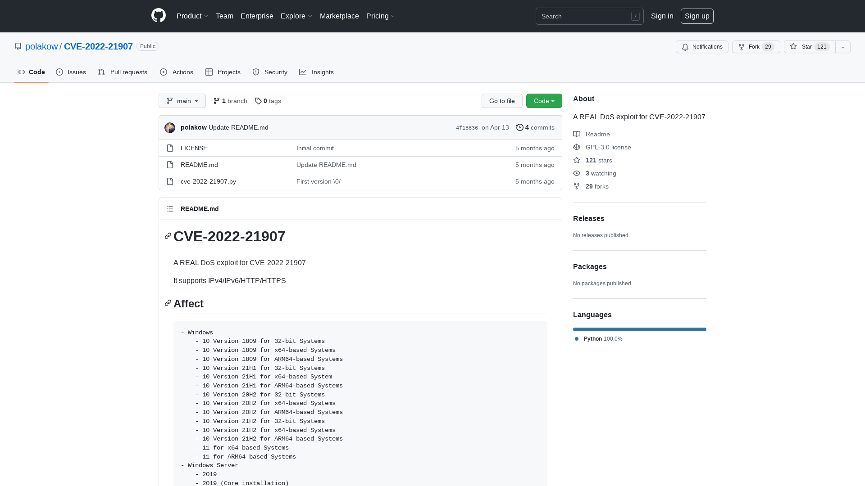Viewport: 865px width, 486px height.
Task: Click the Sign up button
Action: pos(697,16)
